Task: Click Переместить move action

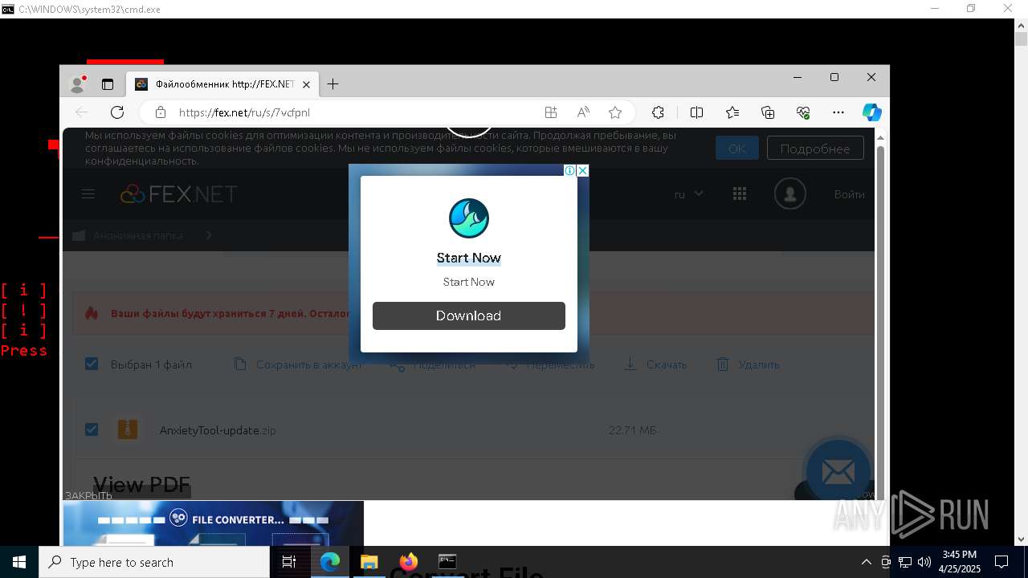Action: tap(551, 364)
